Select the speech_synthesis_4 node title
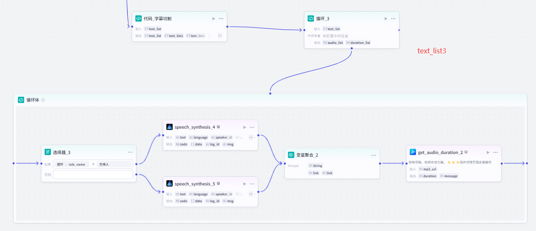The height and width of the screenshot is (231, 536). (x=195, y=127)
